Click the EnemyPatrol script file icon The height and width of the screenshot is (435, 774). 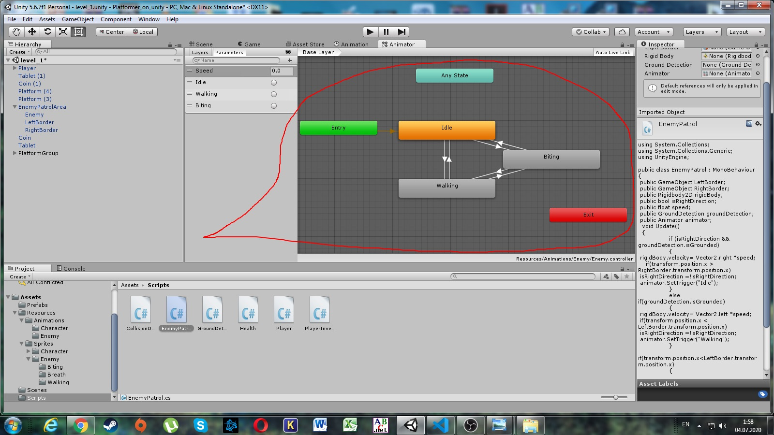[177, 310]
